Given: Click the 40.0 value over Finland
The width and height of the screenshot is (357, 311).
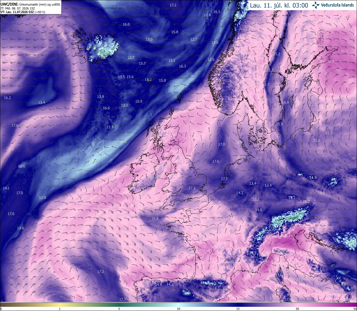Looking at the screenshot, I should click(344, 51).
